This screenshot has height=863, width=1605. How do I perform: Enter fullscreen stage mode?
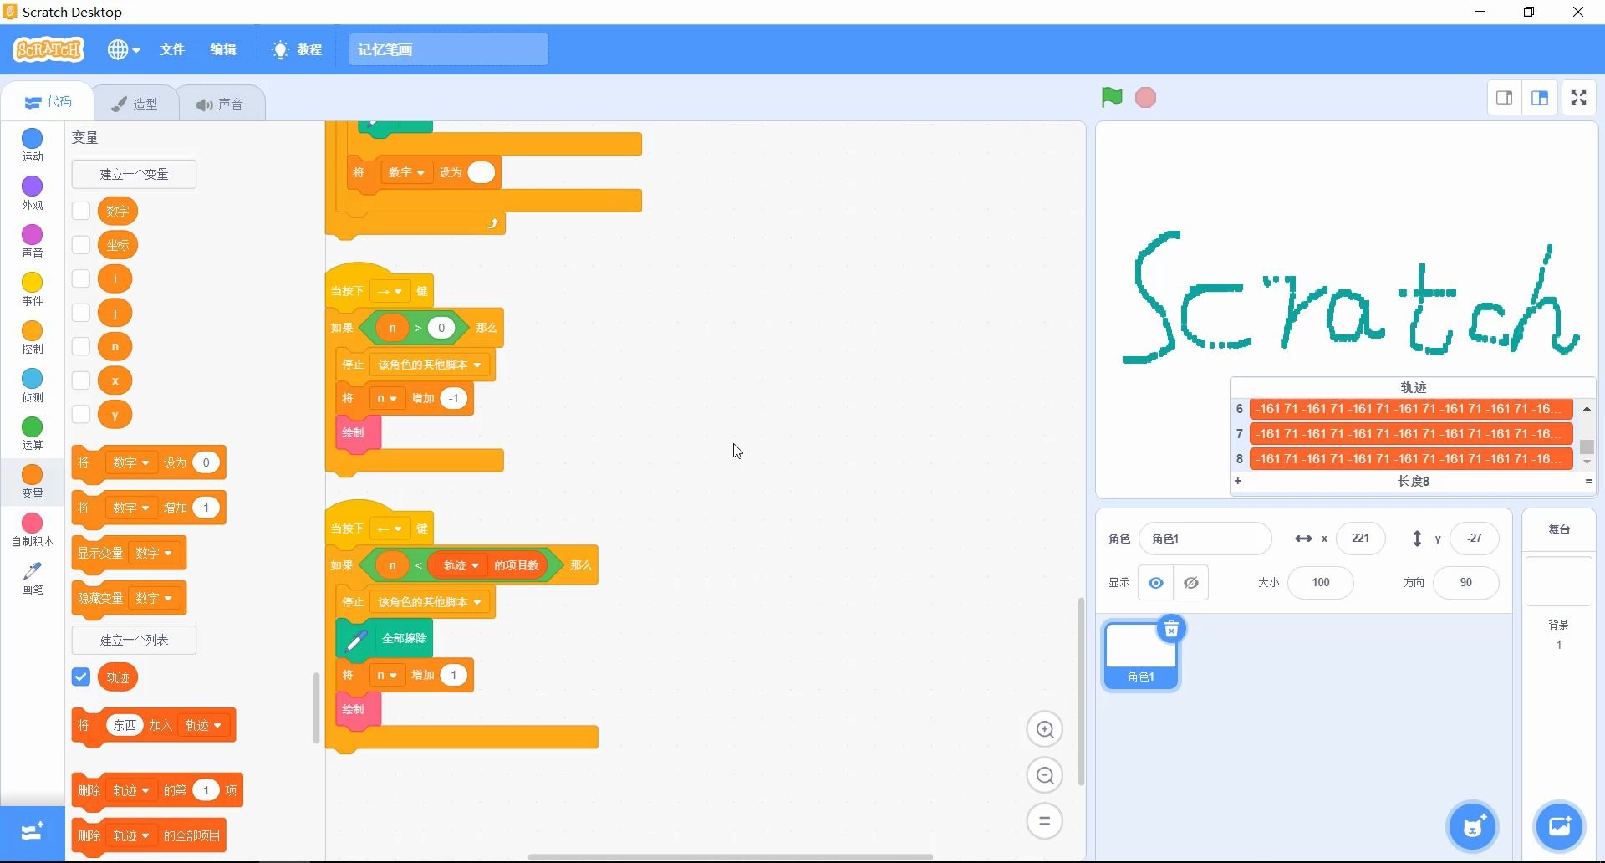point(1578,97)
